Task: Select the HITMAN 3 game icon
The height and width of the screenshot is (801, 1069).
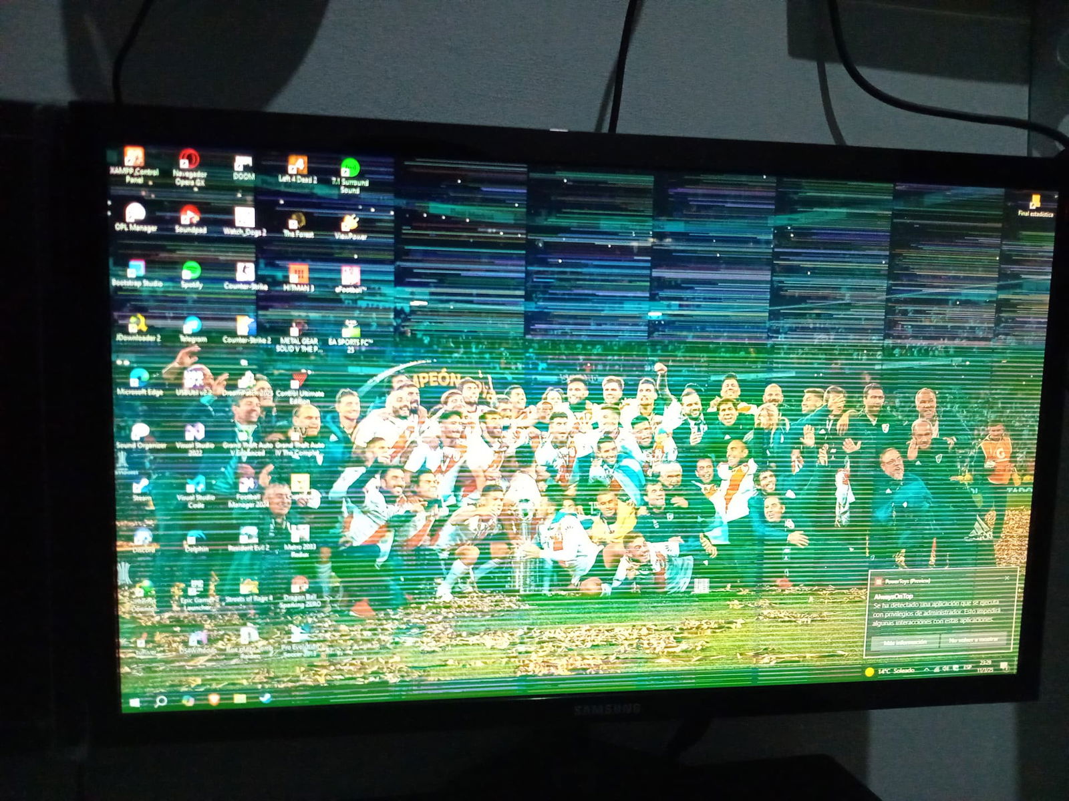Action: (x=298, y=277)
